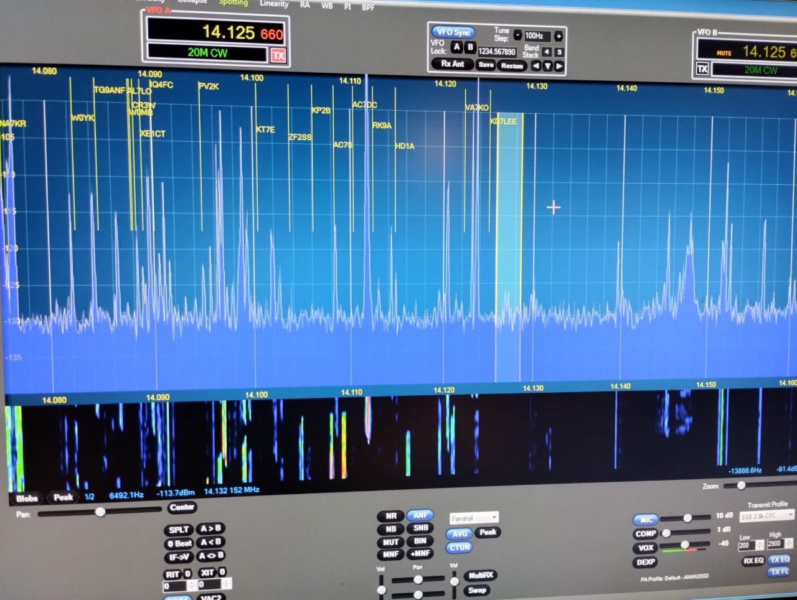This screenshot has width=797, height=600.
Task: Open the Transmit Profile dropdown
Action: click(767, 516)
